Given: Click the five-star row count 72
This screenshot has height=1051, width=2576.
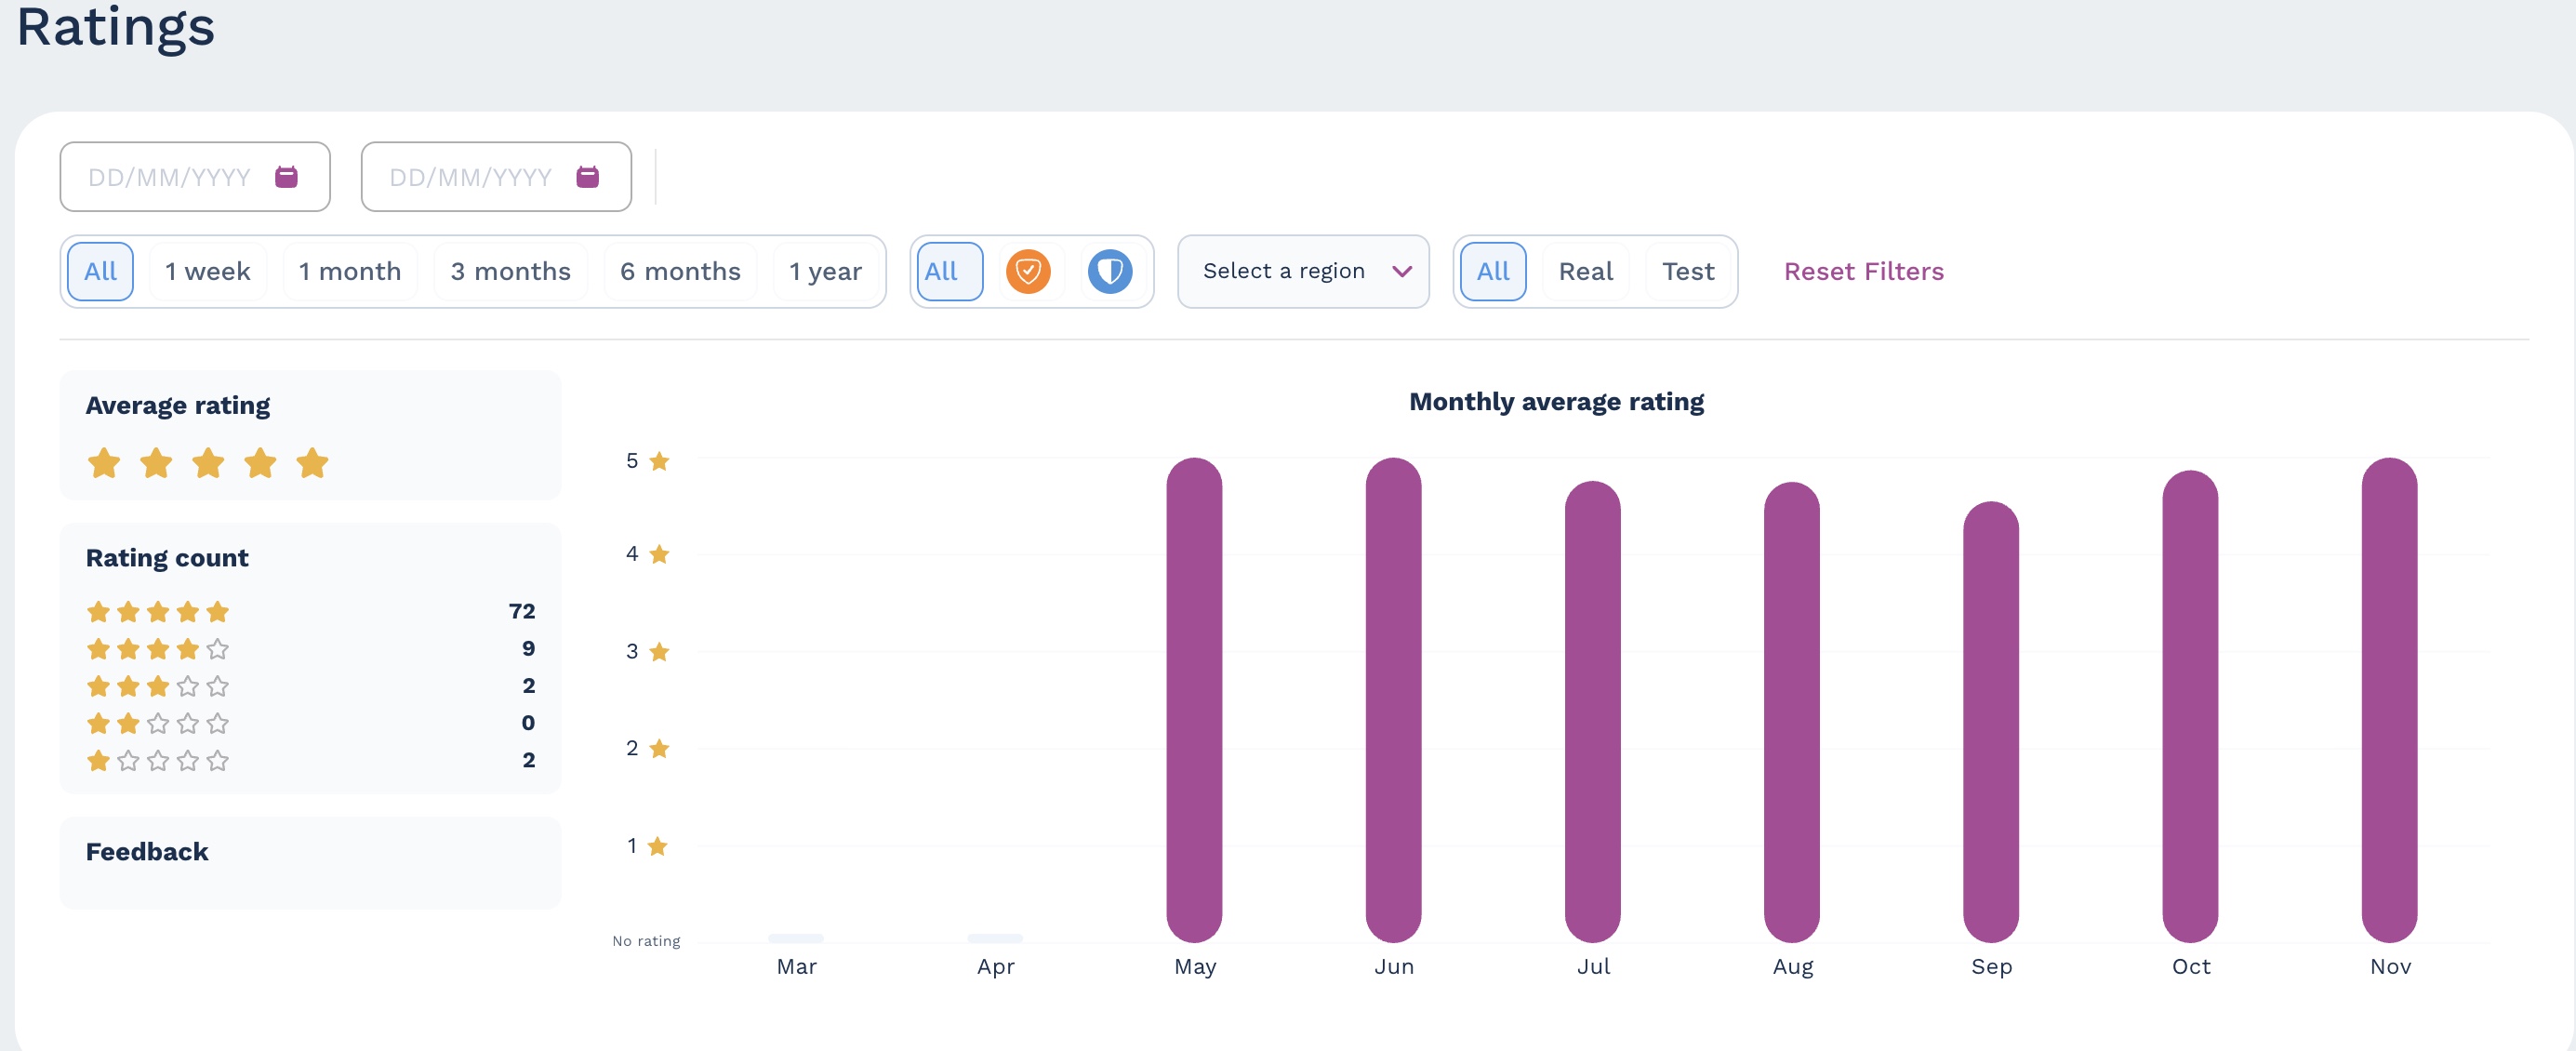Looking at the screenshot, I should click(522, 611).
